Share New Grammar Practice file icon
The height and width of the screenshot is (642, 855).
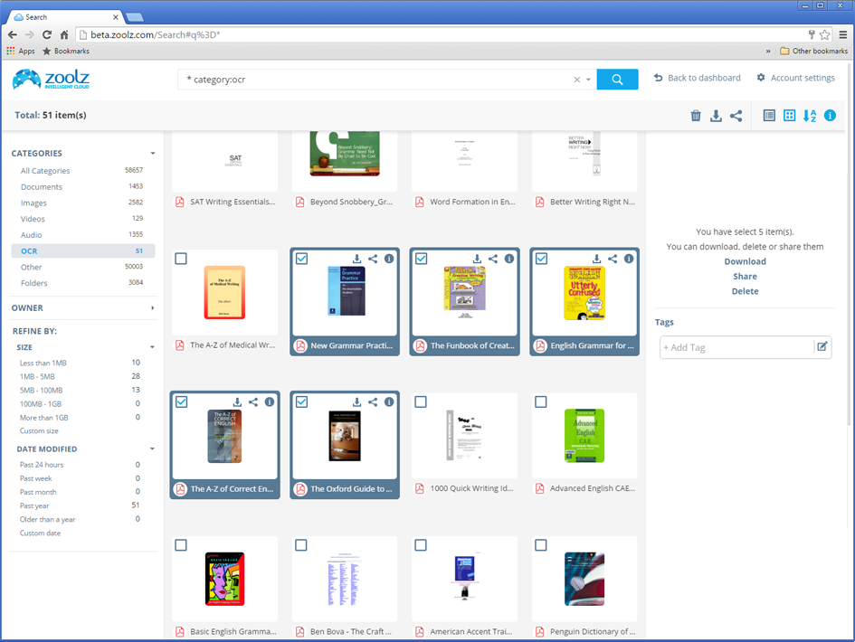point(373,259)
